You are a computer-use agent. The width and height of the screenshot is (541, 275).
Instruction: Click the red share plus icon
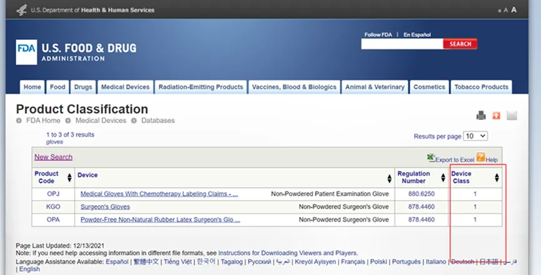[496, 116]
